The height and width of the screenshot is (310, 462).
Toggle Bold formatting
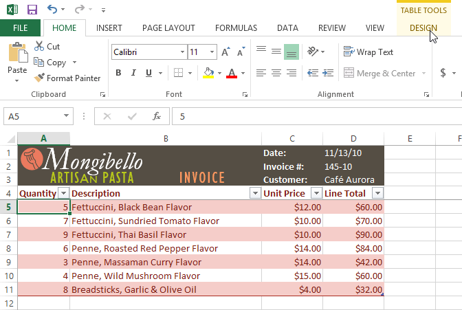(118, 73)
